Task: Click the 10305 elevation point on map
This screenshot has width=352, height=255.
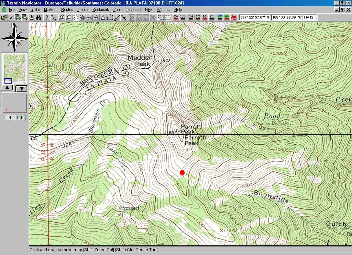Action: coord(278,53)
